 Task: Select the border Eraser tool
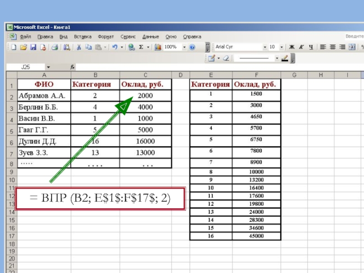(226, 58)
